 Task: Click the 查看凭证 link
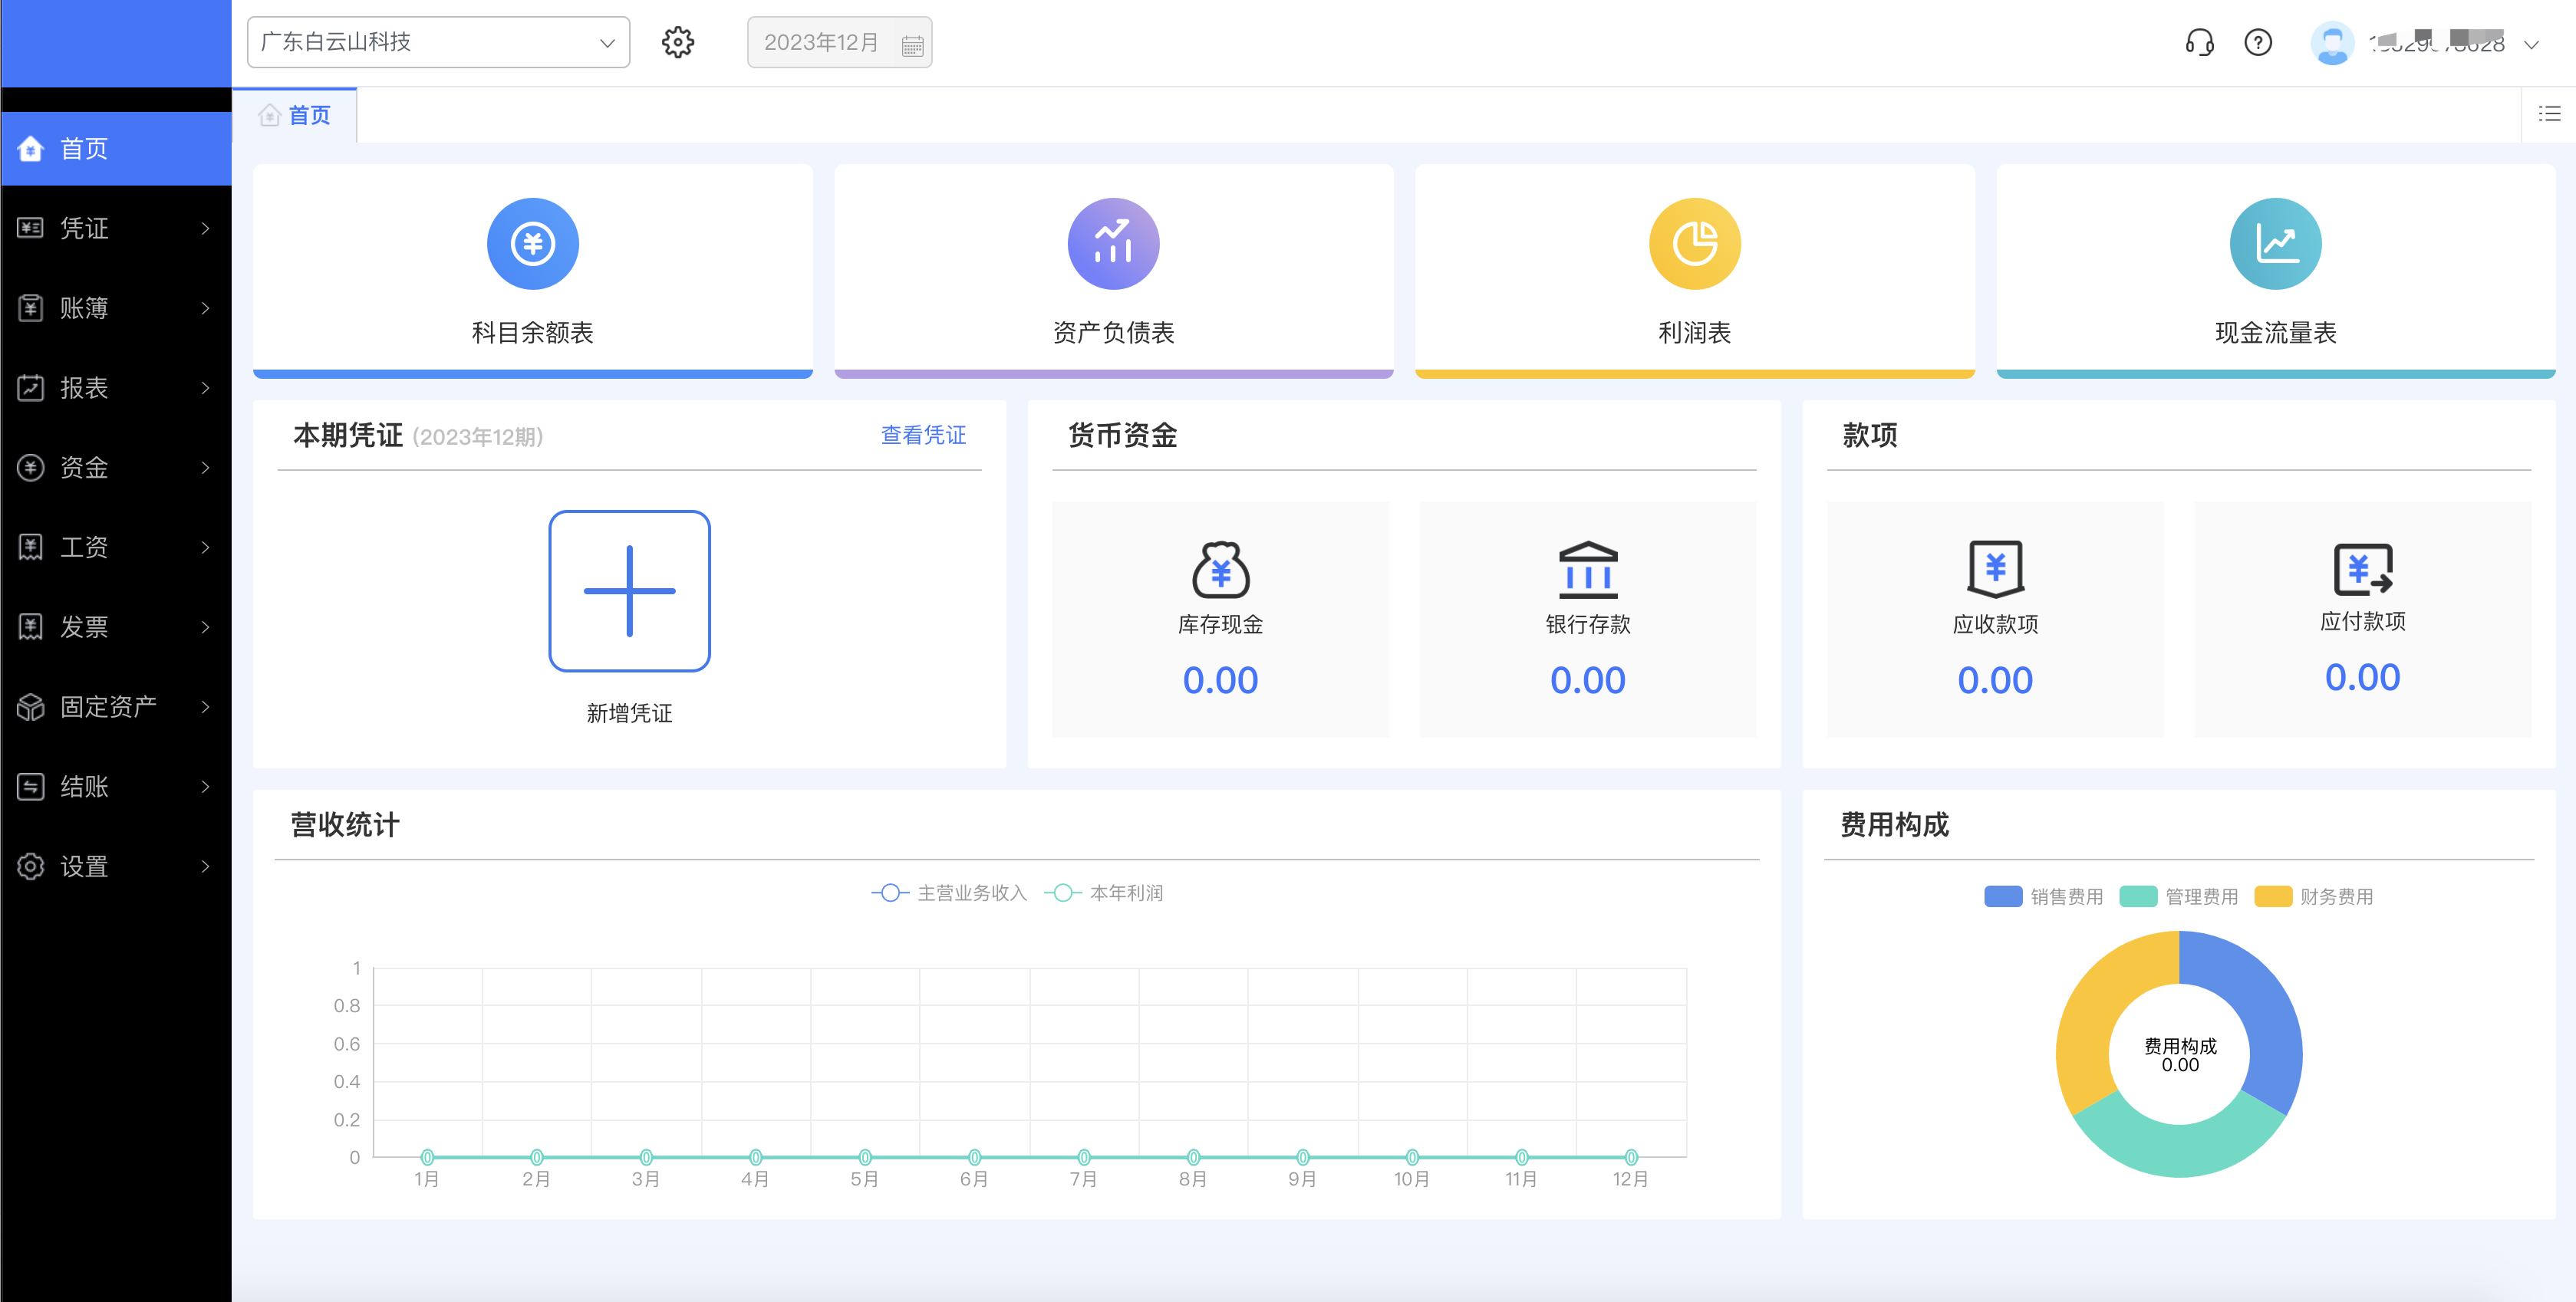923,435
